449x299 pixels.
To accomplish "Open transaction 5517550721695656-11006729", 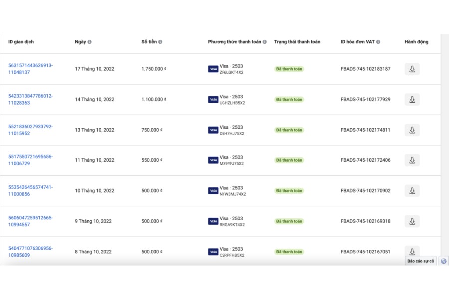I will [x=30, y=160].
